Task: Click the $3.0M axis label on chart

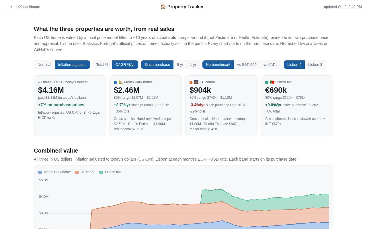Action: [x=44, y=213]
